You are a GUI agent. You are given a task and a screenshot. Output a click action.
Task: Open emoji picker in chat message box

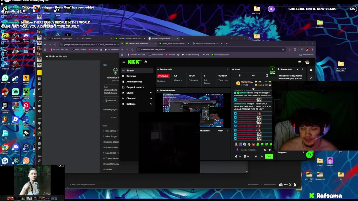point(270,150)
